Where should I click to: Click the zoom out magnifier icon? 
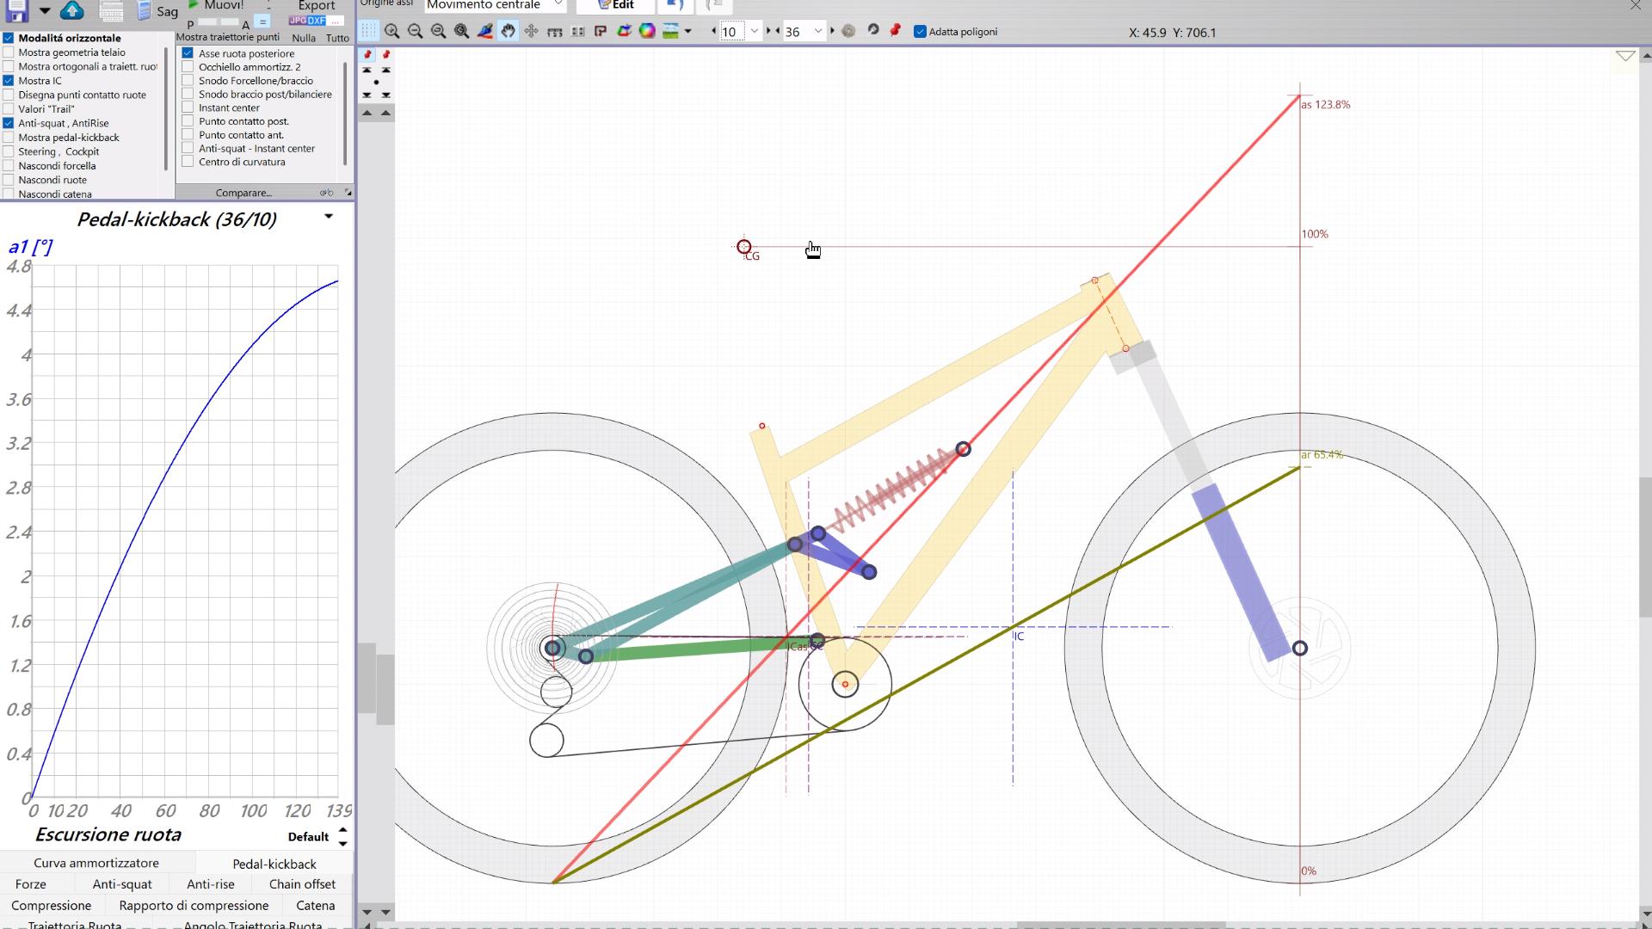coord(416,32)
